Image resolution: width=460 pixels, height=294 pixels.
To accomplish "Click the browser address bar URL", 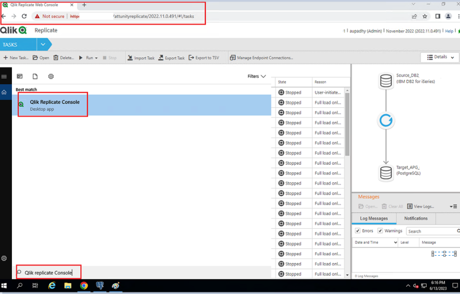I will 132,16.
